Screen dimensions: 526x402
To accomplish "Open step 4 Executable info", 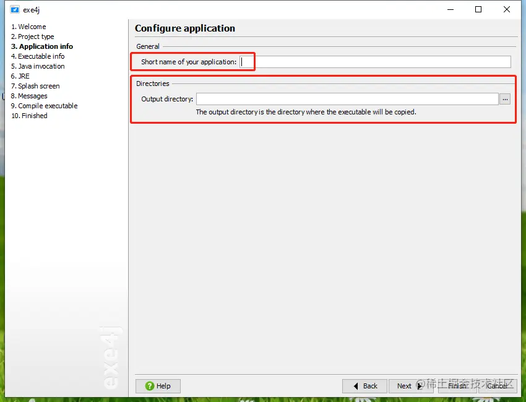I will (38, 56).
